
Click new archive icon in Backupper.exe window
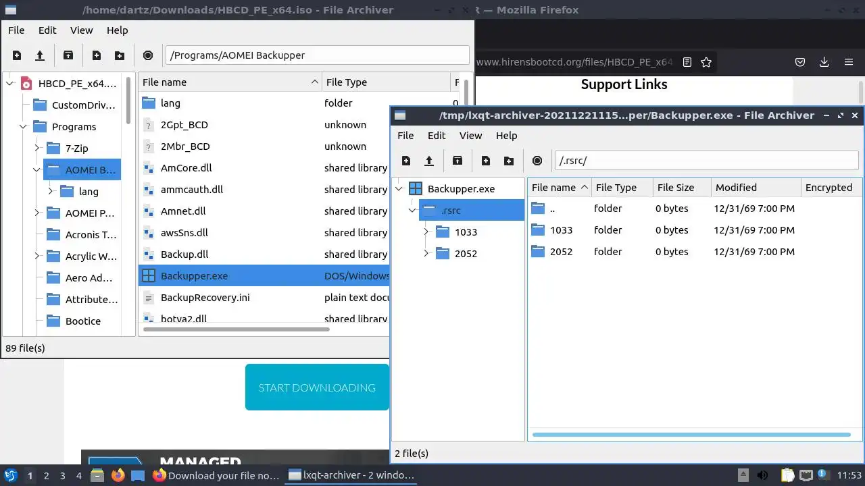click(x=406, y=161)
